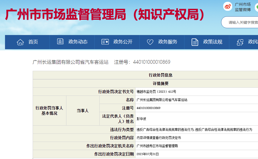Viewport: 258px width, 159px height.
Task: Select the 政务公开 menu text
Action: pyautogui.click(x=123, y=42)
